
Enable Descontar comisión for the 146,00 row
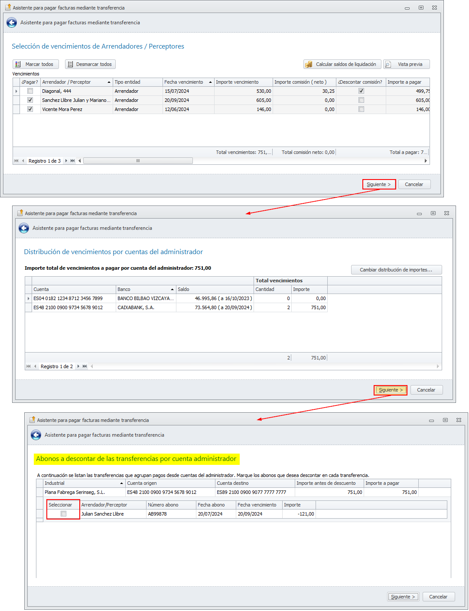[x=361, y=109]
